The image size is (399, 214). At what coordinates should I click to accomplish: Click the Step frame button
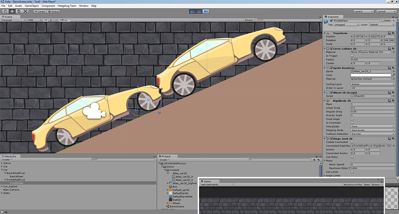[206, 12]
